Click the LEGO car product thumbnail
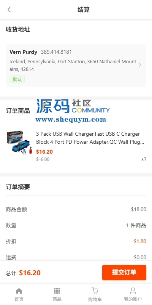The width and height of the screenshot is (152, 305). (x=19, y=143)
